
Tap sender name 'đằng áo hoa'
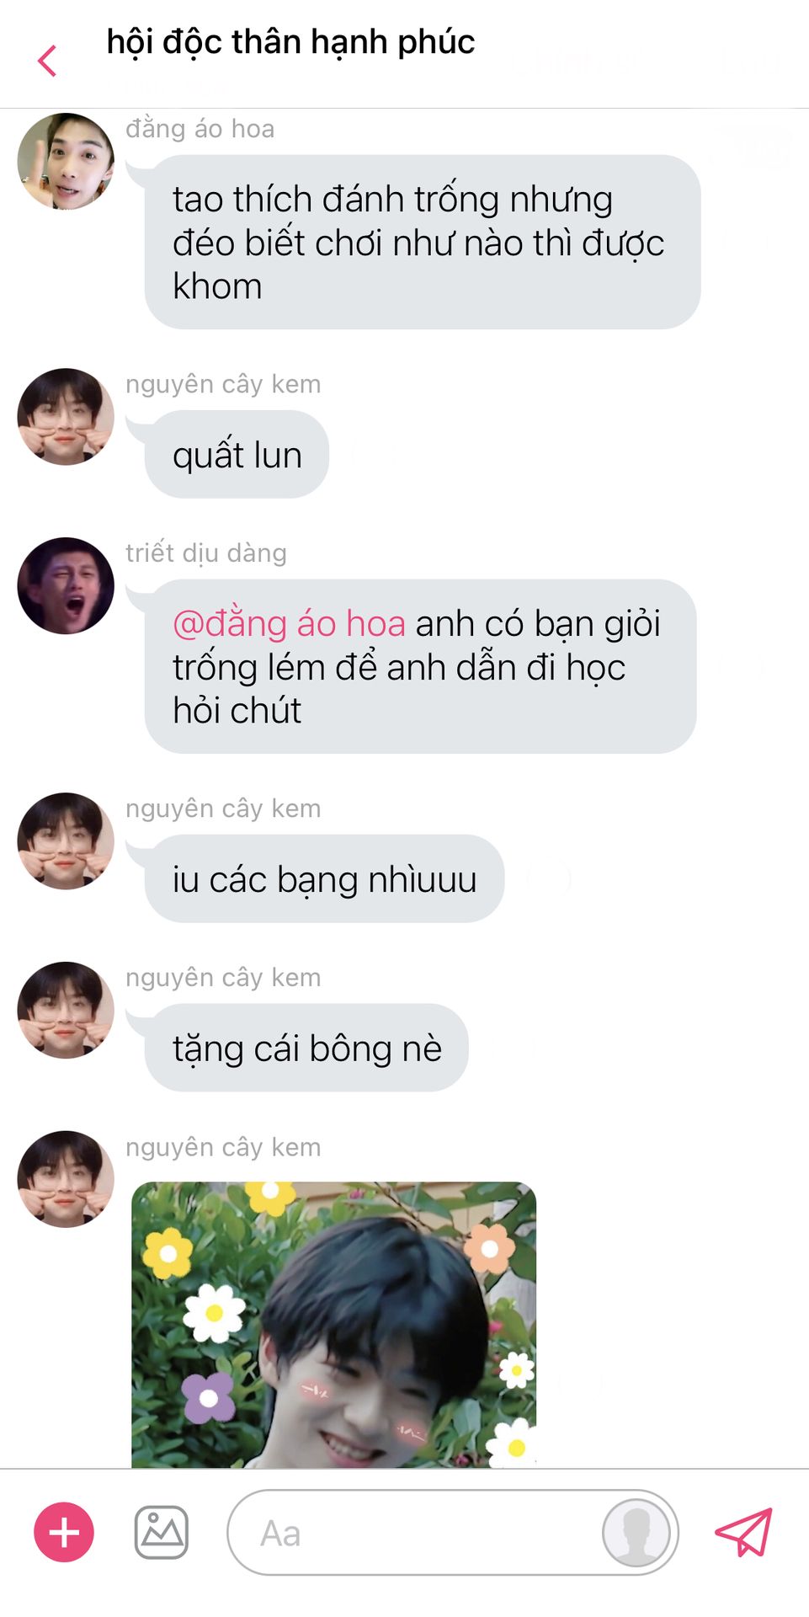coord(200,128)
